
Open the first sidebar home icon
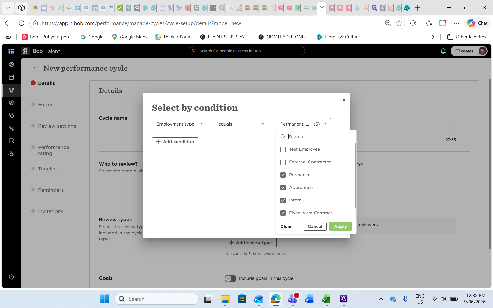tap(11, 65)
